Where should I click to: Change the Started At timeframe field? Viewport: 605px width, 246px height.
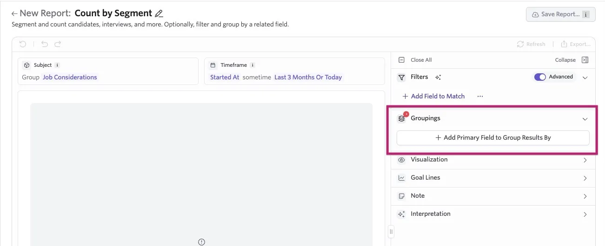(225, 78)
